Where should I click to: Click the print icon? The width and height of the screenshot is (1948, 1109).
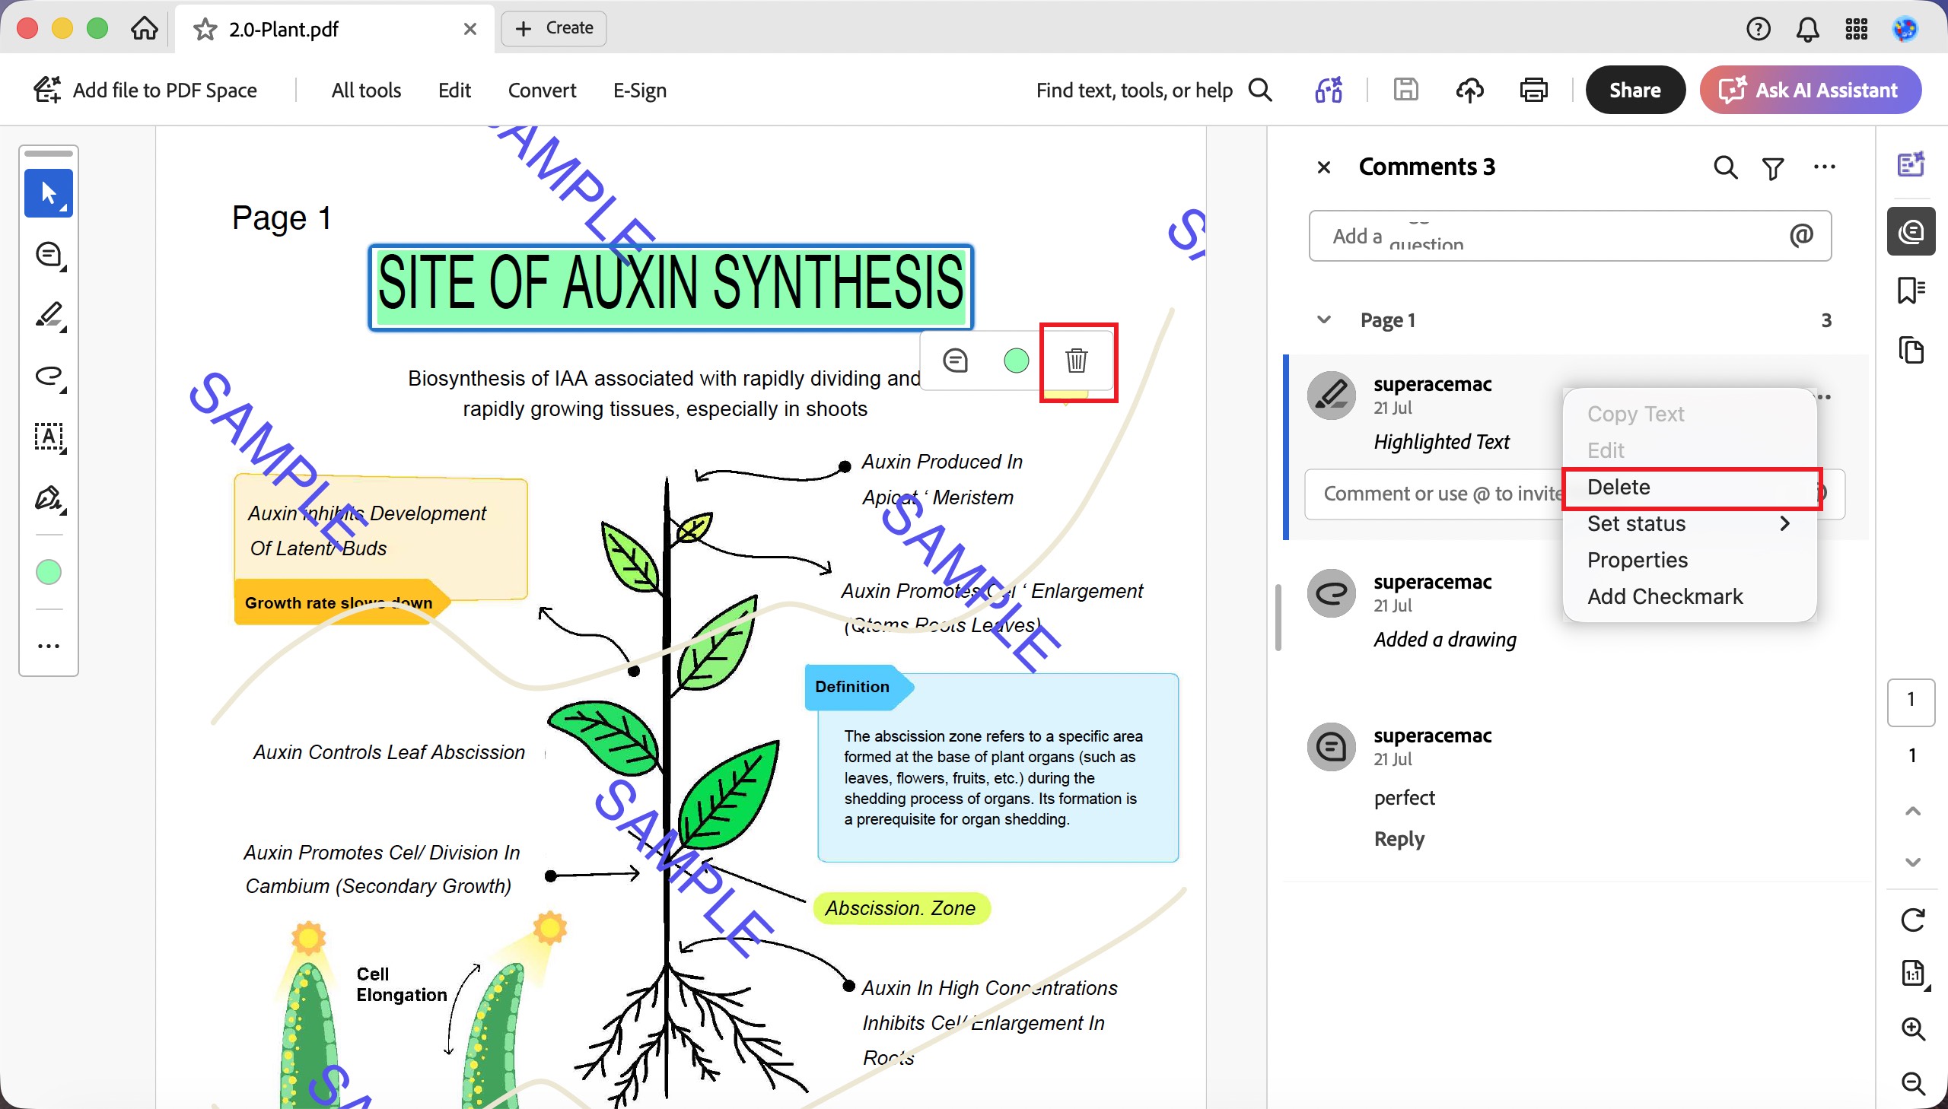(x=1533, y=91)
